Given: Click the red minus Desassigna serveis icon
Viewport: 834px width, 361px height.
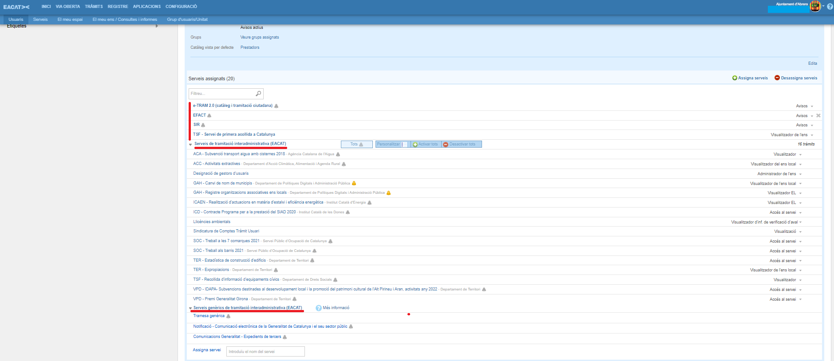Looking at the screenshot, I should [777, 78].
